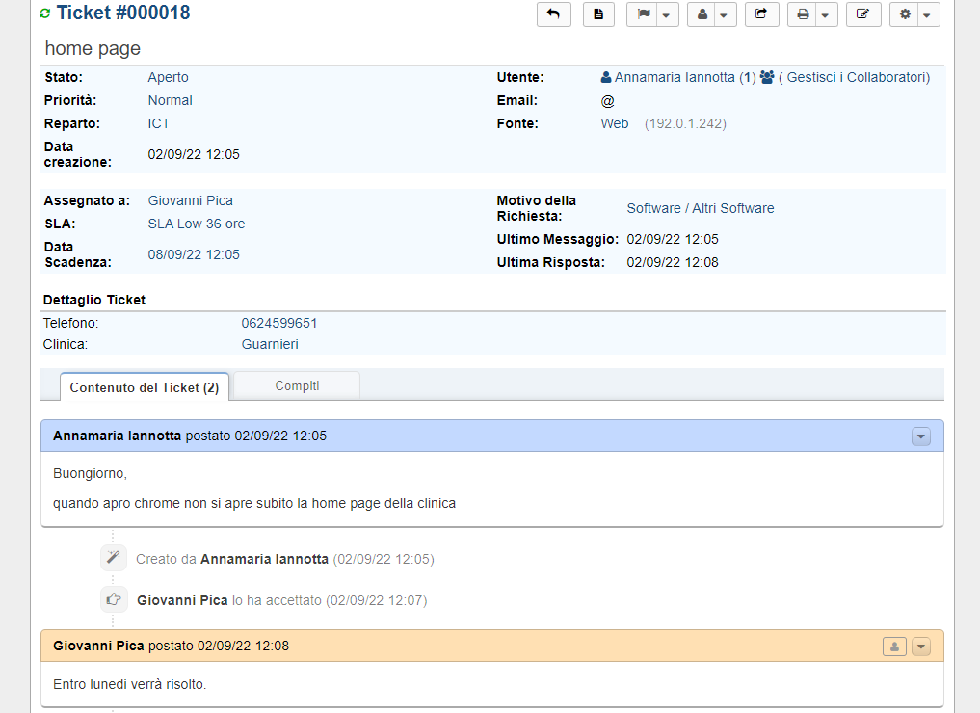The width and height of the screenshot is (980, 713).
Task: Click the document note icon button
Action: (x=598, y=14)
